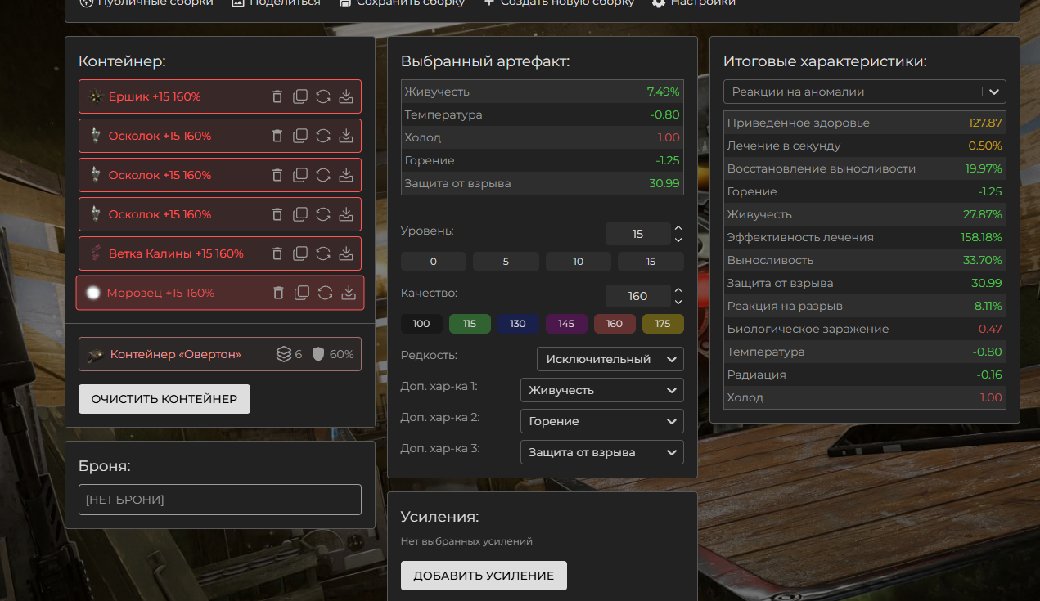The width and height of the screenshot is (1040, 601).
Task: Increase level with the up arrow
Action: pos(678,229)
